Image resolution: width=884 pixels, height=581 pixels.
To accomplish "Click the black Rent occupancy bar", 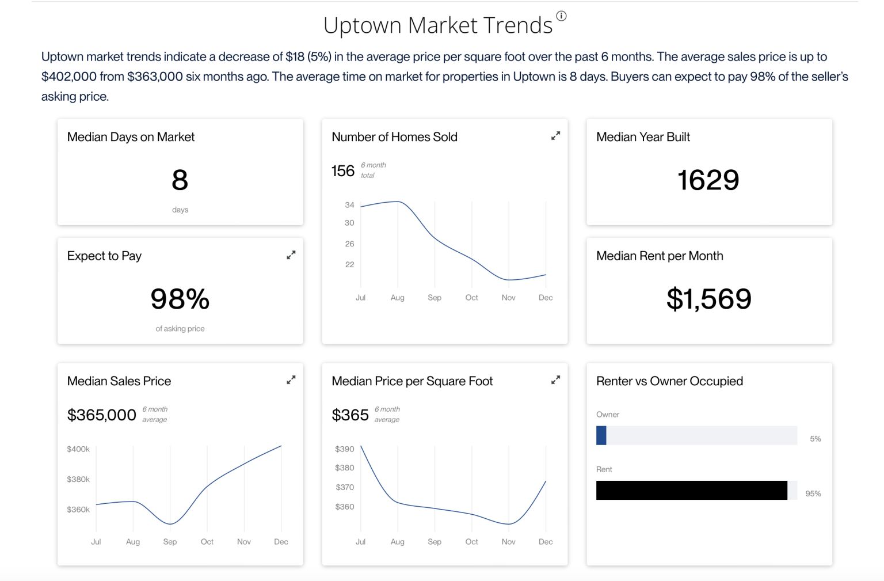I will (692, 490).
